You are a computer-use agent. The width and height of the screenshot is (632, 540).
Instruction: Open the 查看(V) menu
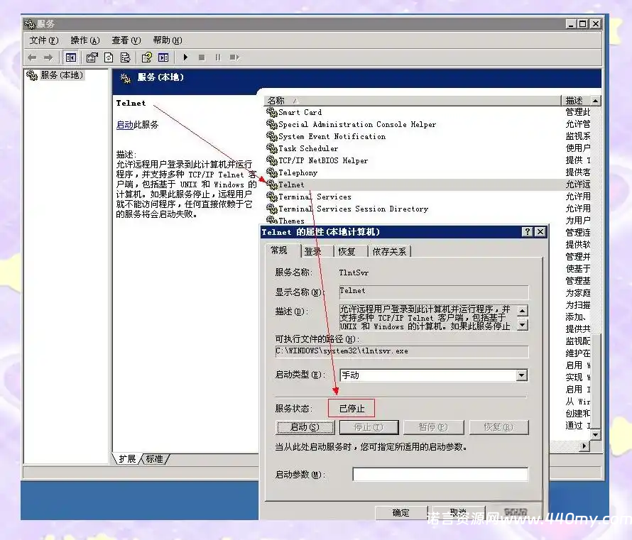[126, 40]
